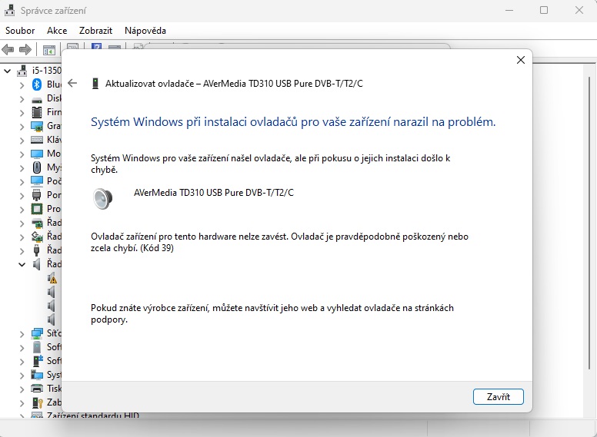This screenshot has width=597, height=437.
Task: Click the toolbar back arrow
Action: 8,50
